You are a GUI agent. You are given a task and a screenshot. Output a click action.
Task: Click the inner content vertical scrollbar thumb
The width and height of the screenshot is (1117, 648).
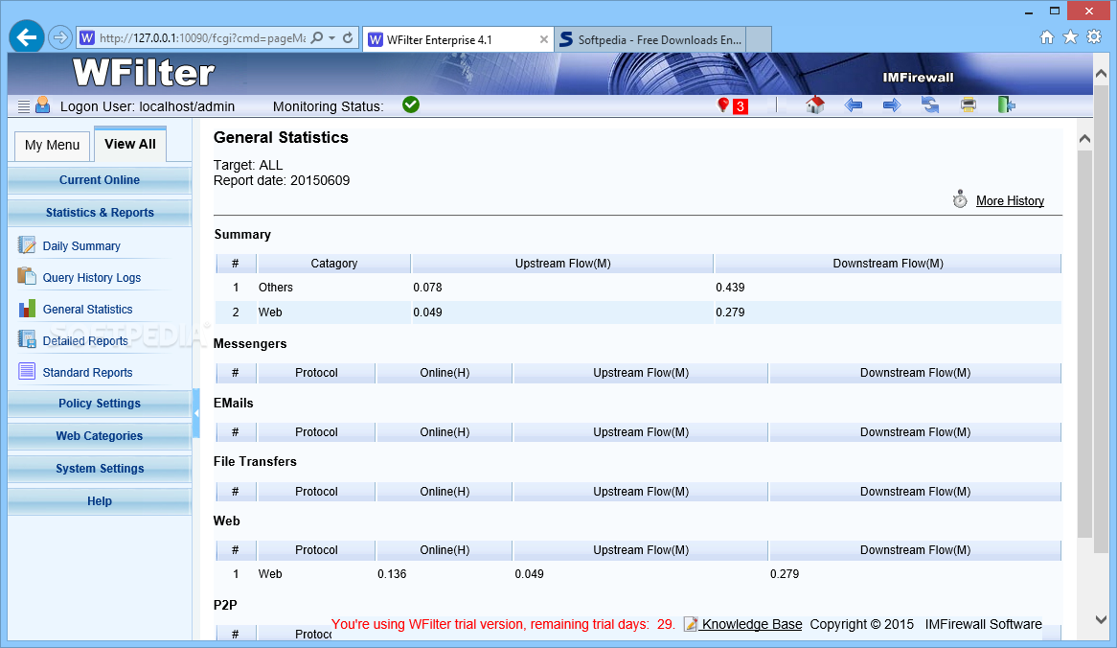pyautogui.click(x=1084, y=343)
